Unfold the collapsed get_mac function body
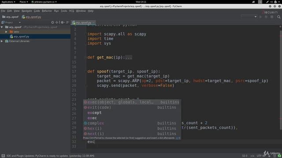 [129, 57]
